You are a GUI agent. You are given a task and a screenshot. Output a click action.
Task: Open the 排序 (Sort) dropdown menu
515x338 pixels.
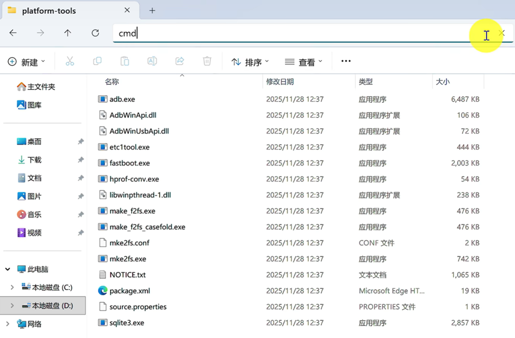250,62
